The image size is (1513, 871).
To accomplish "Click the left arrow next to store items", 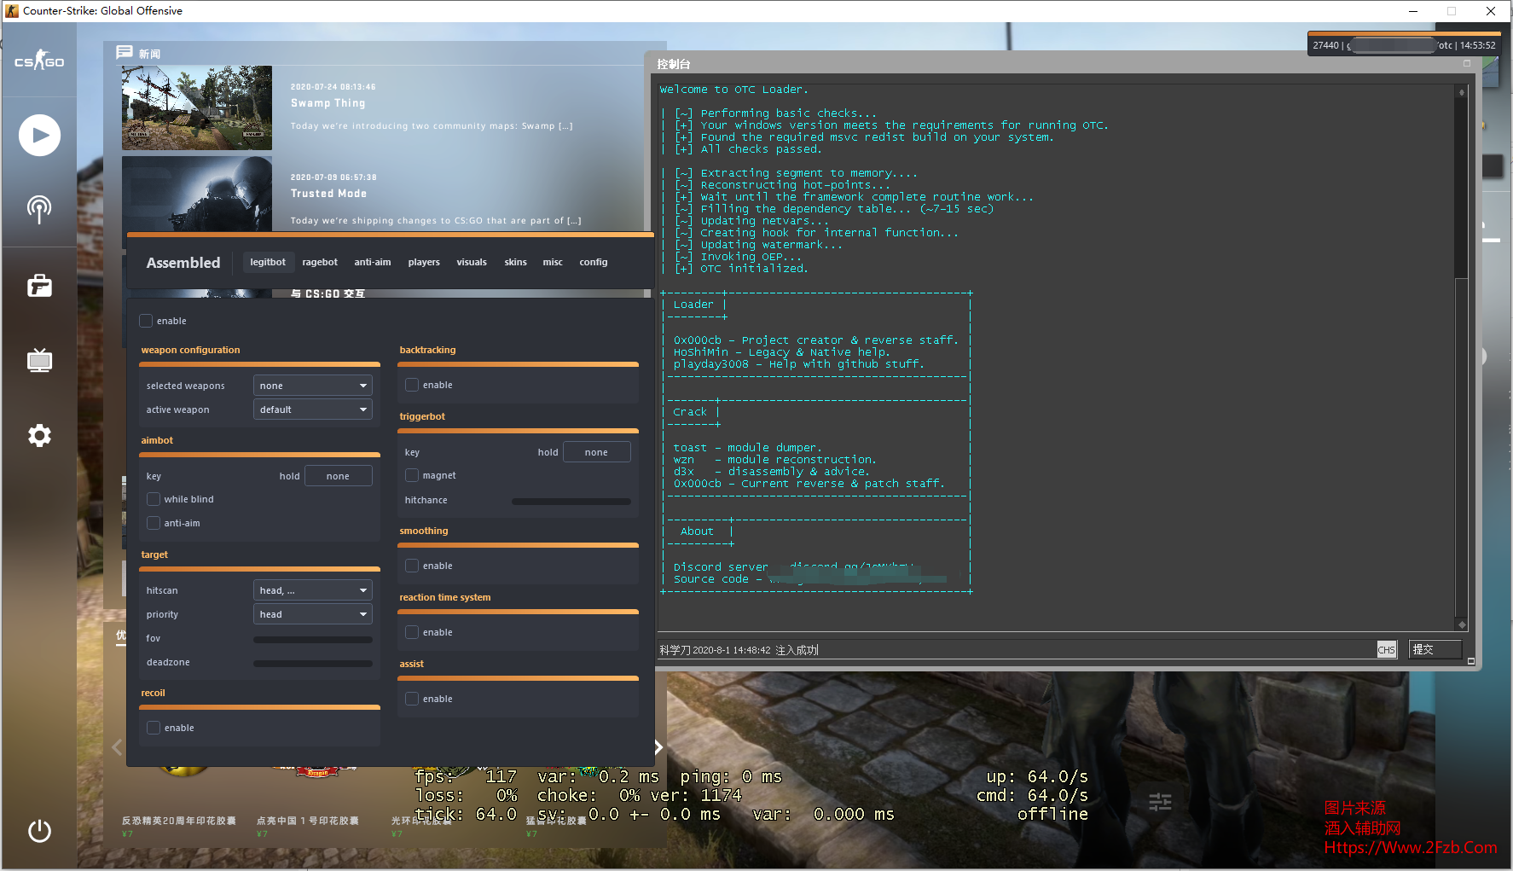I will (x=117, y=747).
